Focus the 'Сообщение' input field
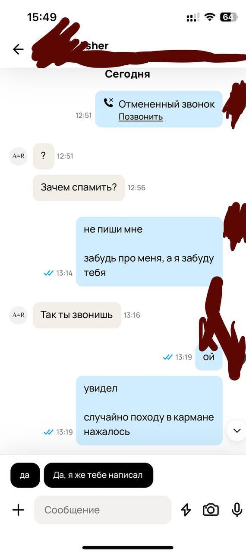Screen dimensions: 246x553 tap(103, 510)
